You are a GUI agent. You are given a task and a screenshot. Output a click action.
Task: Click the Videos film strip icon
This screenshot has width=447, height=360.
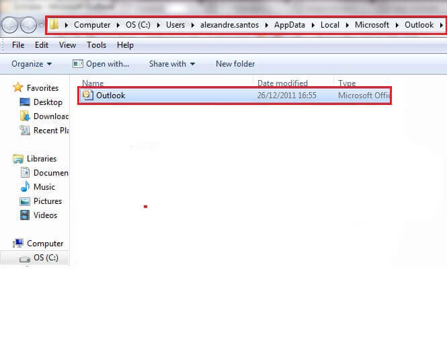coord(25,215)
